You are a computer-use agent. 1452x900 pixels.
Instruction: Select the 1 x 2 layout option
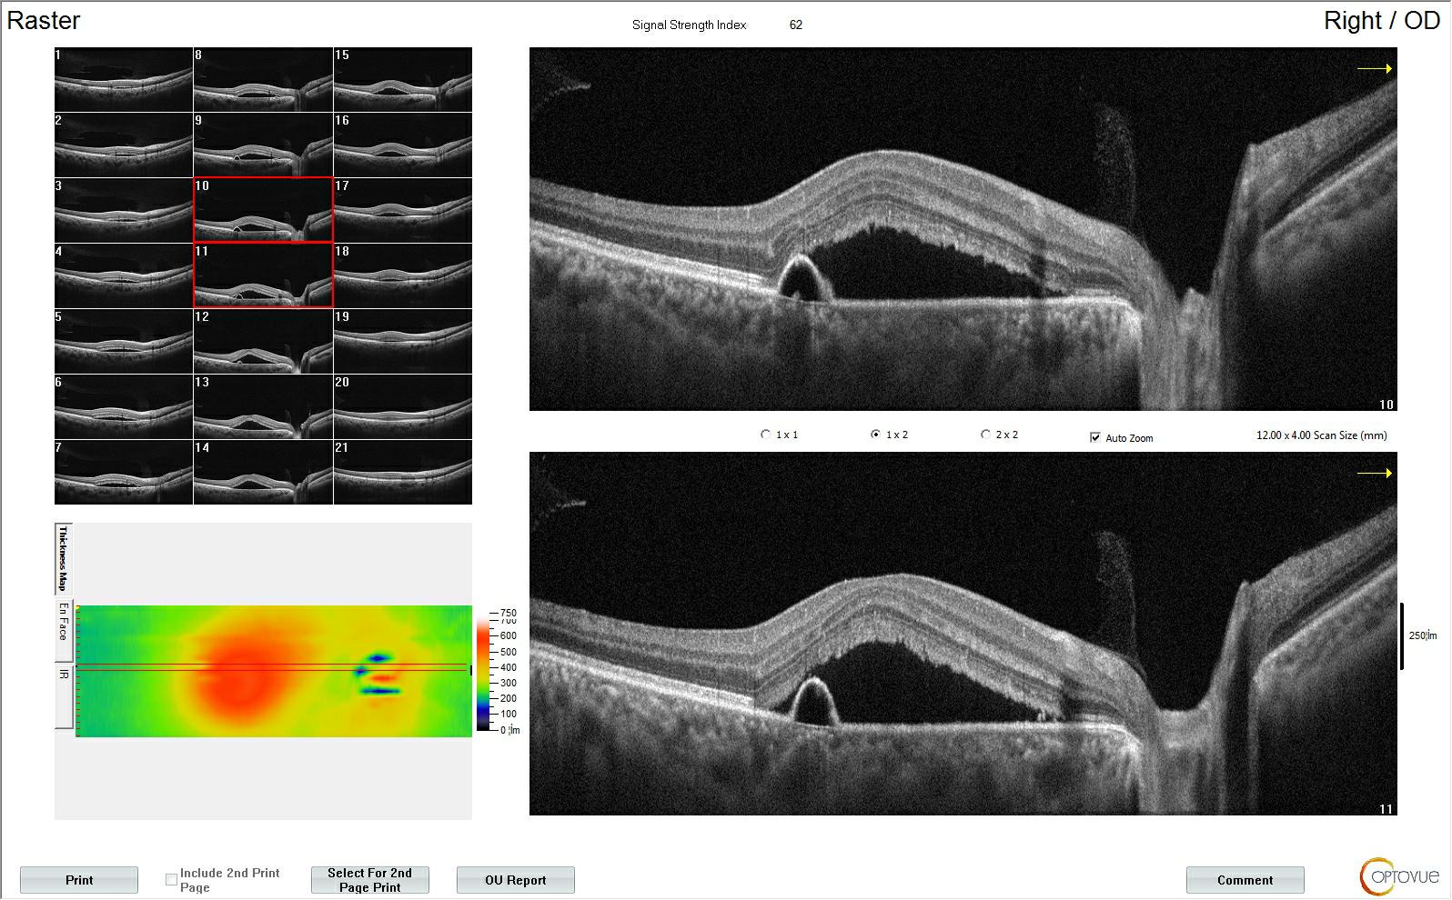click(876, 435)
